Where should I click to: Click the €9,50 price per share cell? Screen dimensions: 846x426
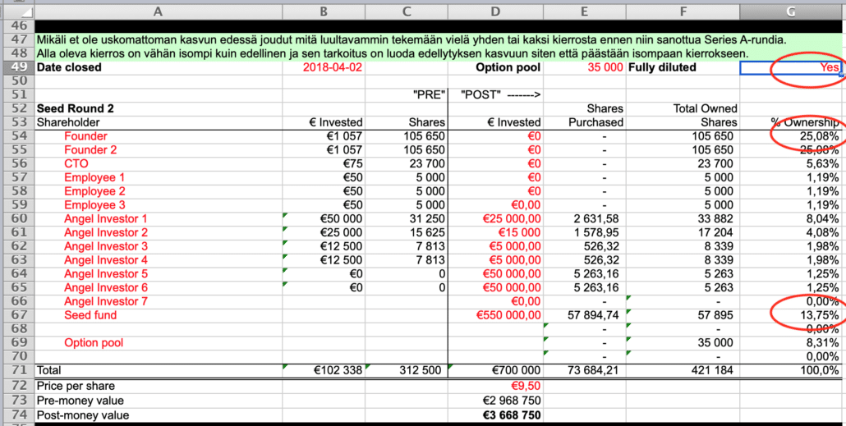pos(495,386)
